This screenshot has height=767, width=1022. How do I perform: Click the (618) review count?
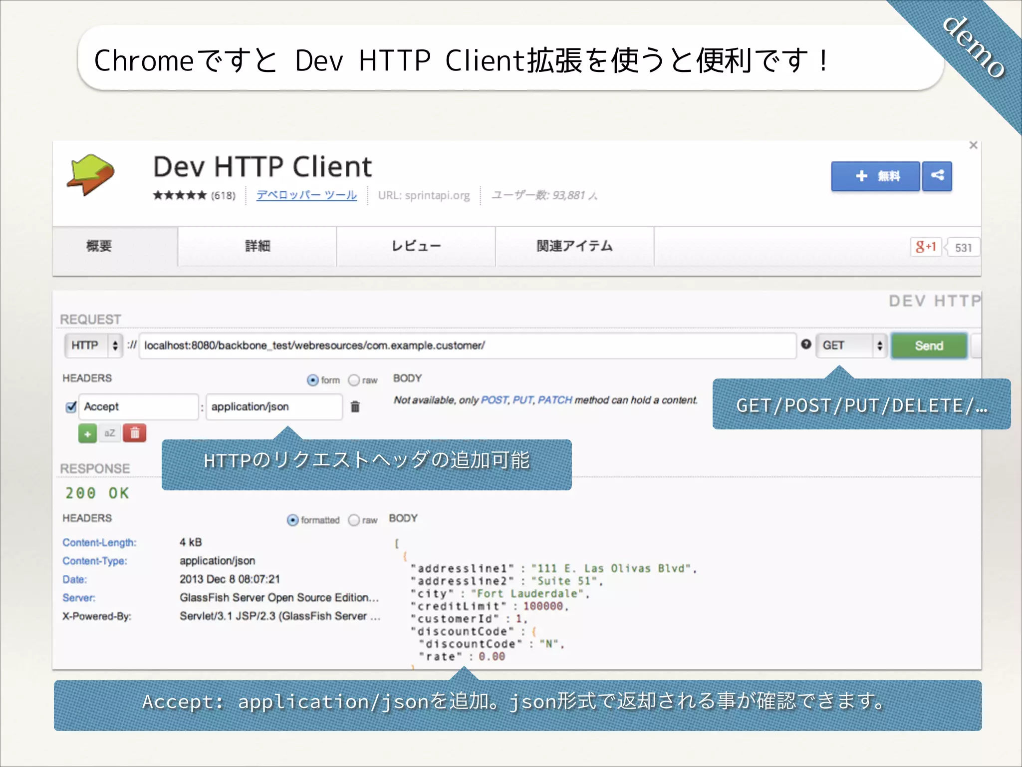pyautogui.click(x=223, y=196)
